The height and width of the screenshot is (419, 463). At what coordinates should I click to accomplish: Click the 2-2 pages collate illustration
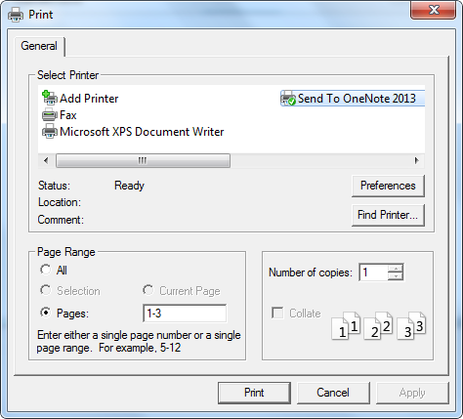378,326
